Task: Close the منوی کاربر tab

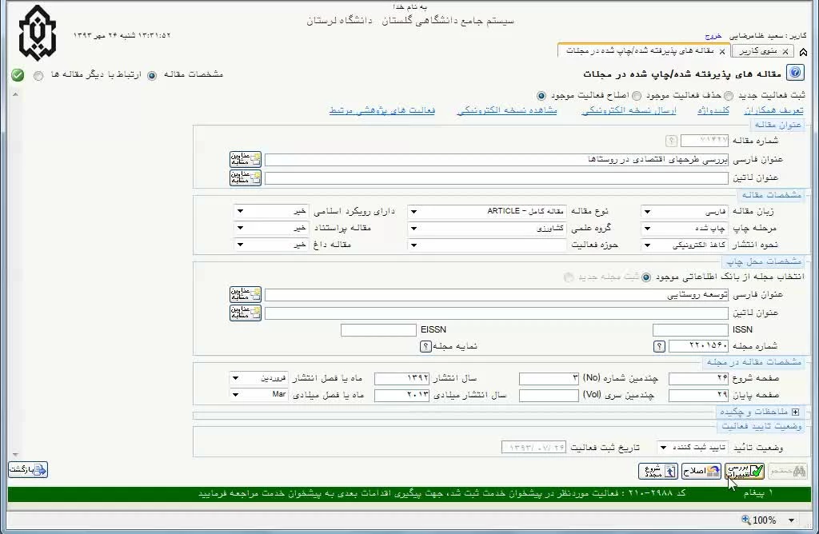Action: (785, 52)
